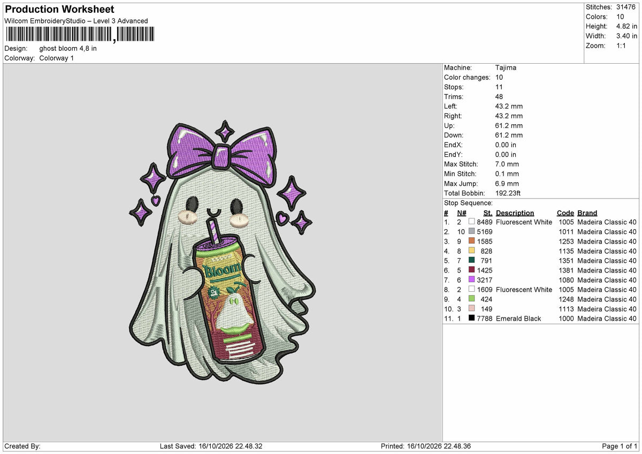Viewport: 642px width, 454px height.
Task: Click the Emerald Black color swatch
Action: 471,319
